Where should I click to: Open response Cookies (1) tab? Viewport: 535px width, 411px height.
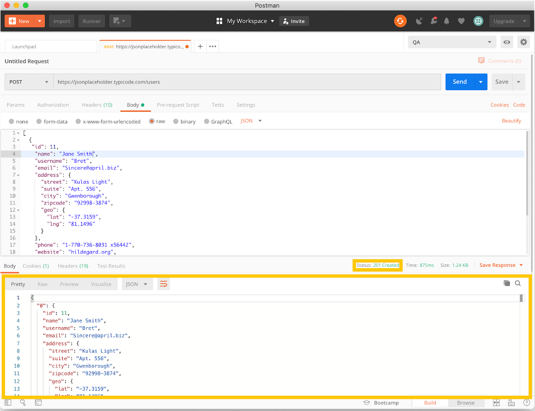[x=36, y=266]
